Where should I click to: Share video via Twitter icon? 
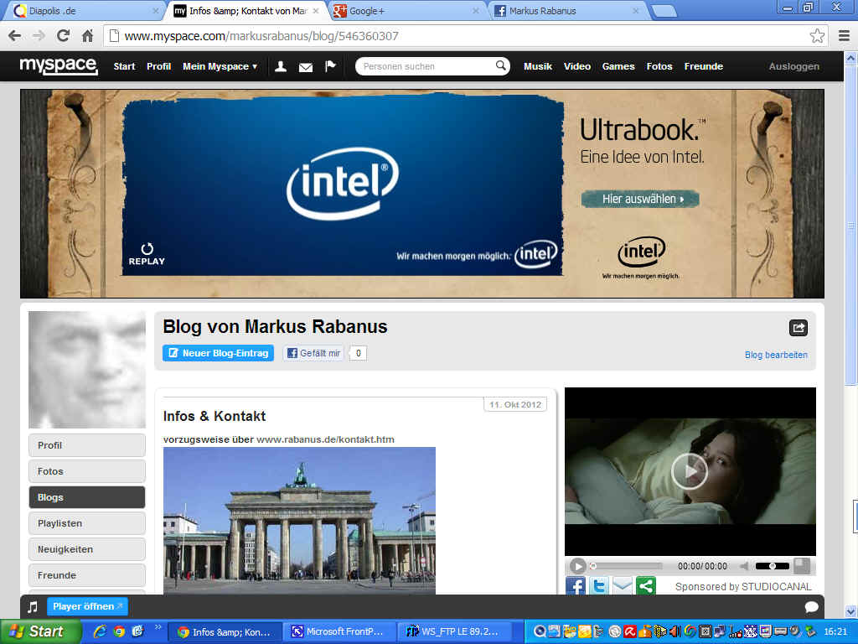point(599,586)
